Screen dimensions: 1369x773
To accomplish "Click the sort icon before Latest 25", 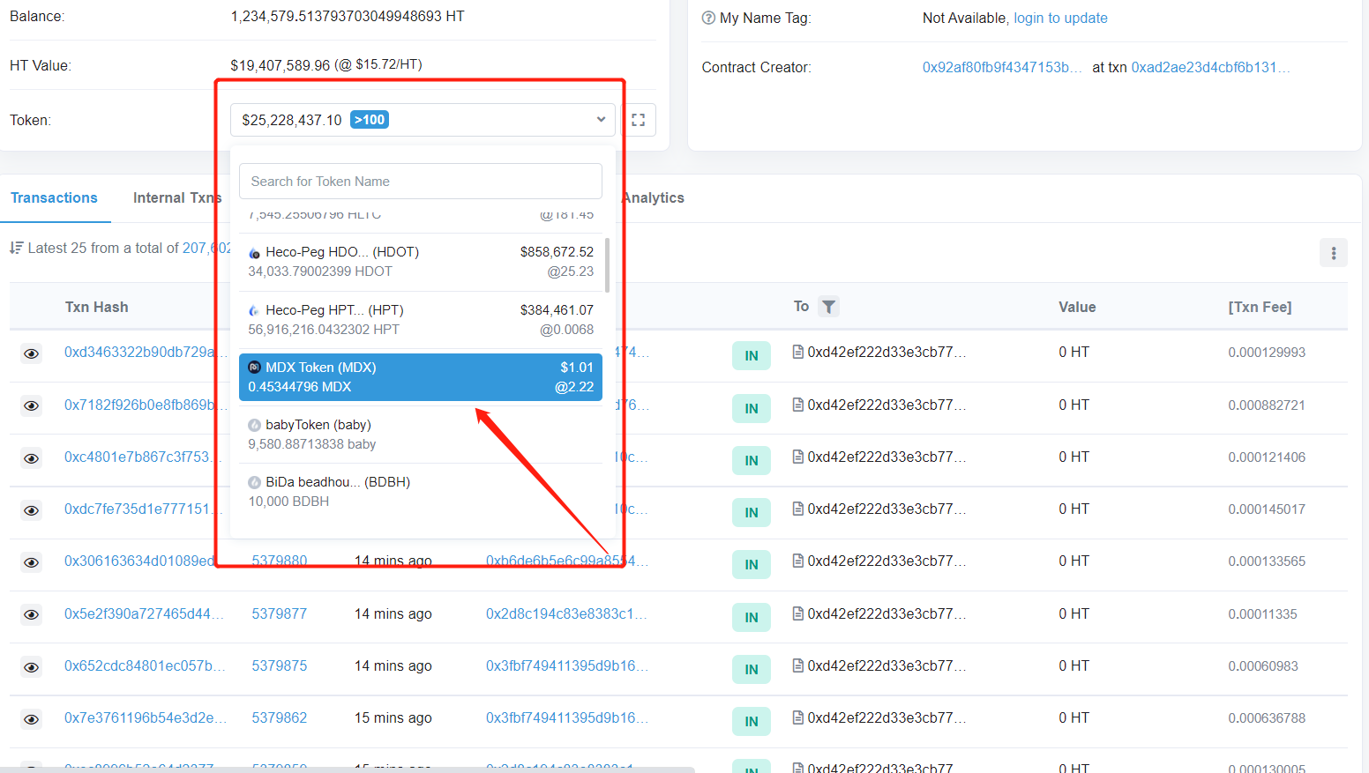I will click(16, 248).
